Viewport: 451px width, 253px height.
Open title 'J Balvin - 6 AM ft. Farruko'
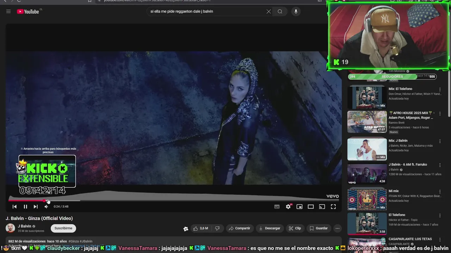[408, 164]
